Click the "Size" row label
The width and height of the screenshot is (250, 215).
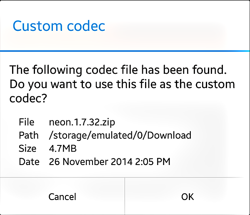[x=27, y=148]
